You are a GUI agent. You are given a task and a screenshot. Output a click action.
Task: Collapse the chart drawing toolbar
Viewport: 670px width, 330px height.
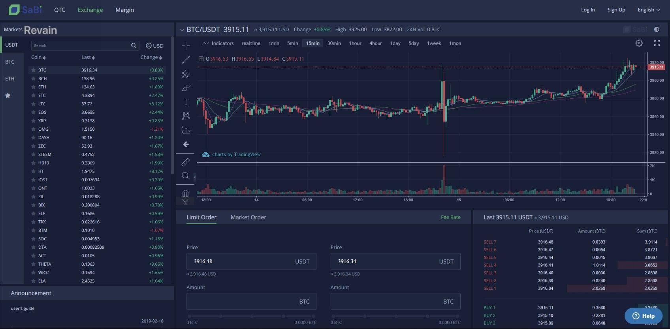coord(195,177)
